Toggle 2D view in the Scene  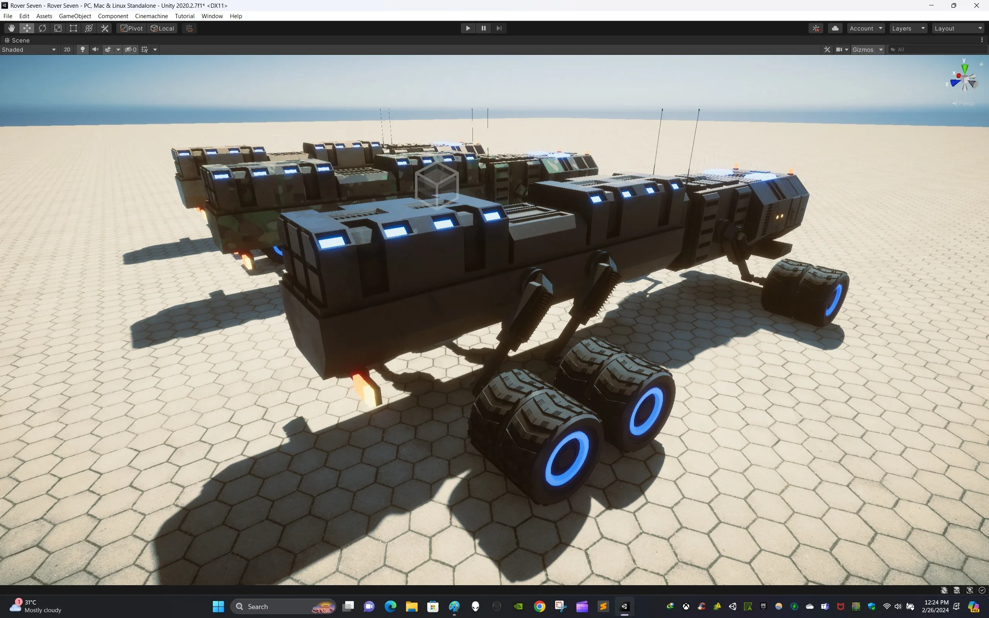click(x=67, y=49)
